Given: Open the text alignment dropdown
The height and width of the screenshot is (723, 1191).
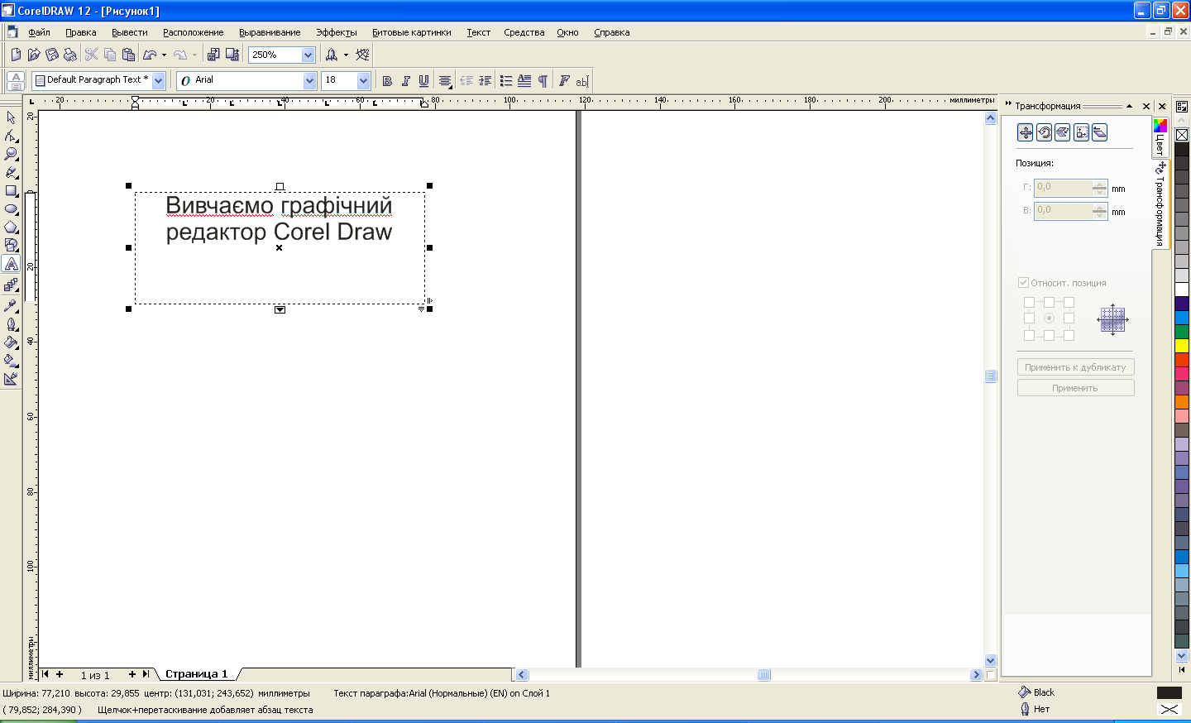Looking at the screenshot, I should [x=445, y=81].
